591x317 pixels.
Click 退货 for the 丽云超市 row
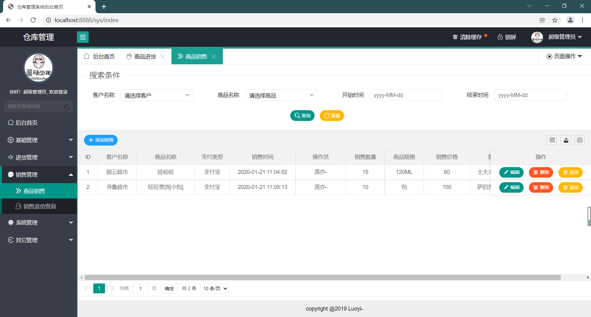point(570,172)
